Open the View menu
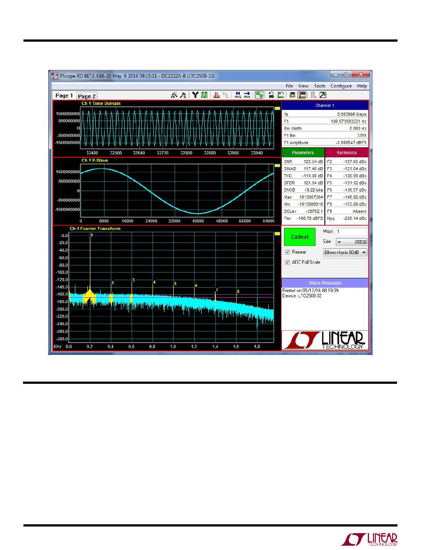 tap(304, 86)
